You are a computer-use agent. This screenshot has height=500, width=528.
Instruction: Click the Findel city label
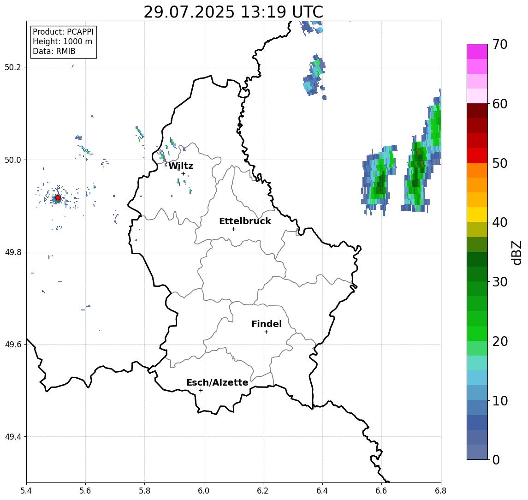pos(267,324)
